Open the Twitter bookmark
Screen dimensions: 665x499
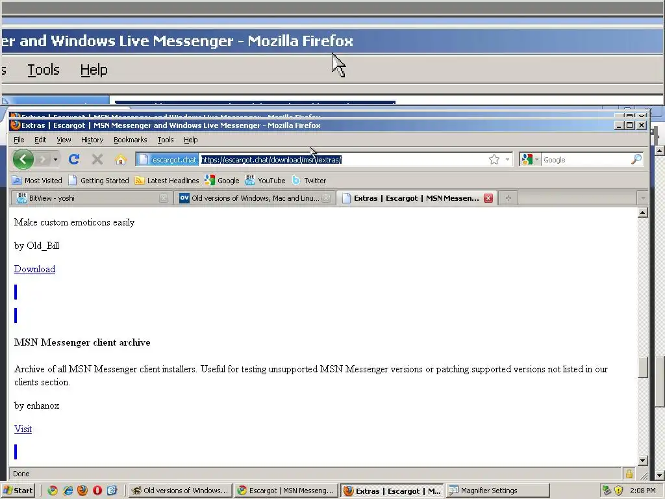point(308,181)
